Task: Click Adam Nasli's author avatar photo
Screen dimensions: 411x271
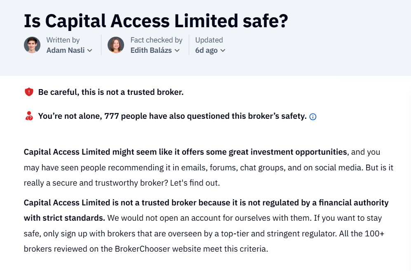Action: (32, 45)
